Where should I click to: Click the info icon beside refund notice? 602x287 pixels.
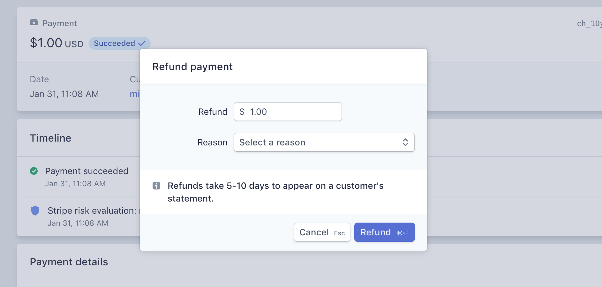click(156, 186)
